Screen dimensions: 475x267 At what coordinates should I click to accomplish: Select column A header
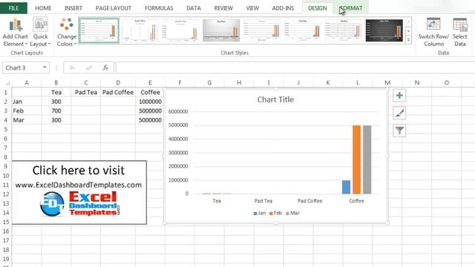(27, 82)
